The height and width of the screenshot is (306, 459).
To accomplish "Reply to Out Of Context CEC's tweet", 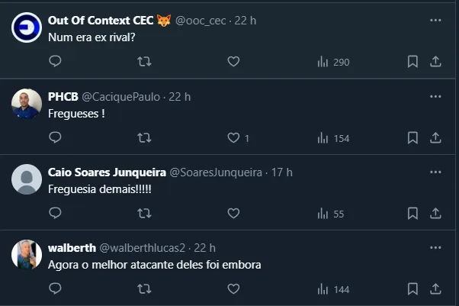I will click(55, 62).
